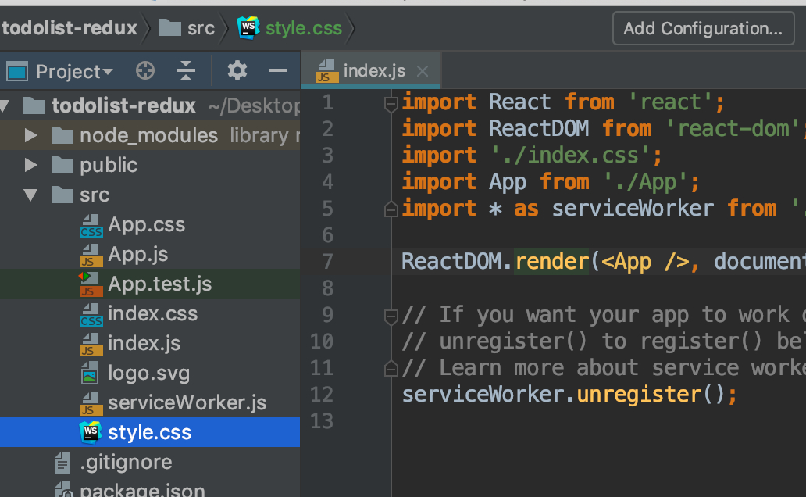Select serviceWorker.js in project tree
The width and height of the screenshot is (806, 497).
coord(187,403)
